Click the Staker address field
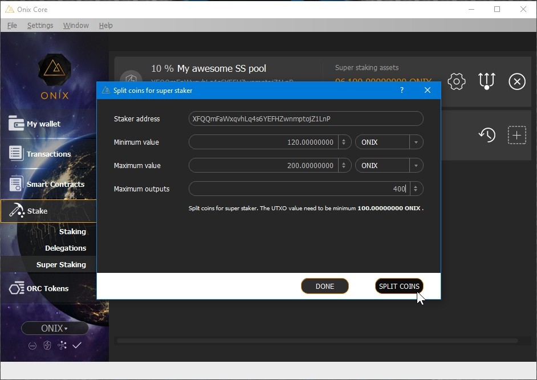The height and width of the screenshot is (380, 537). point(306,119)
